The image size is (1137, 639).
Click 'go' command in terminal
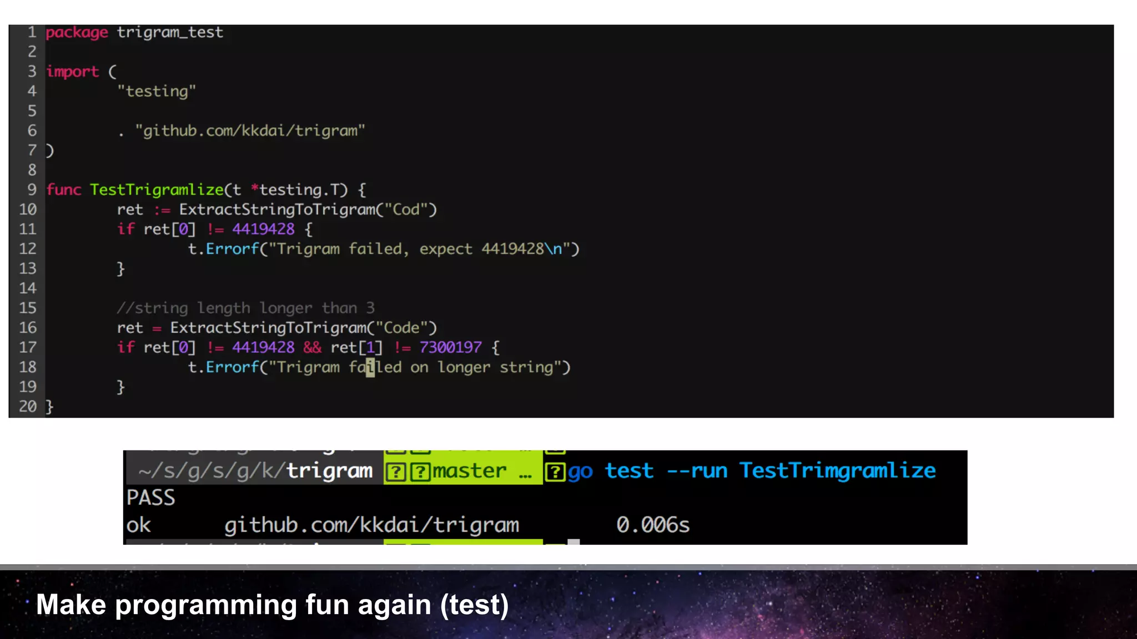point(580,472)
